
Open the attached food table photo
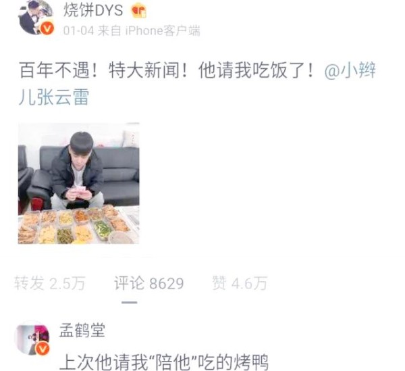[x=79, y=184]
